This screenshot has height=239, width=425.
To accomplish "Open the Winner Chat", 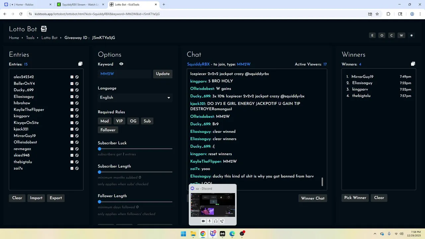I will pos(313,198).
